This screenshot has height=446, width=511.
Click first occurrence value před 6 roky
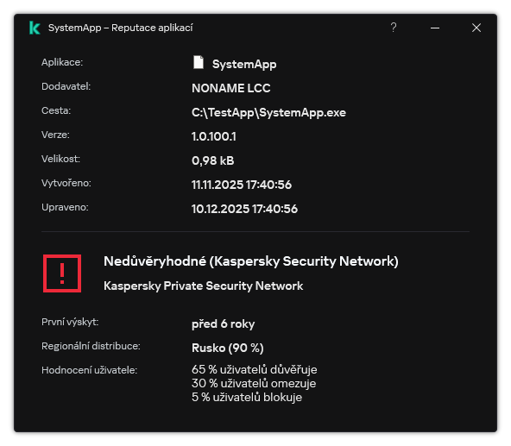click(x=223, y=324)
